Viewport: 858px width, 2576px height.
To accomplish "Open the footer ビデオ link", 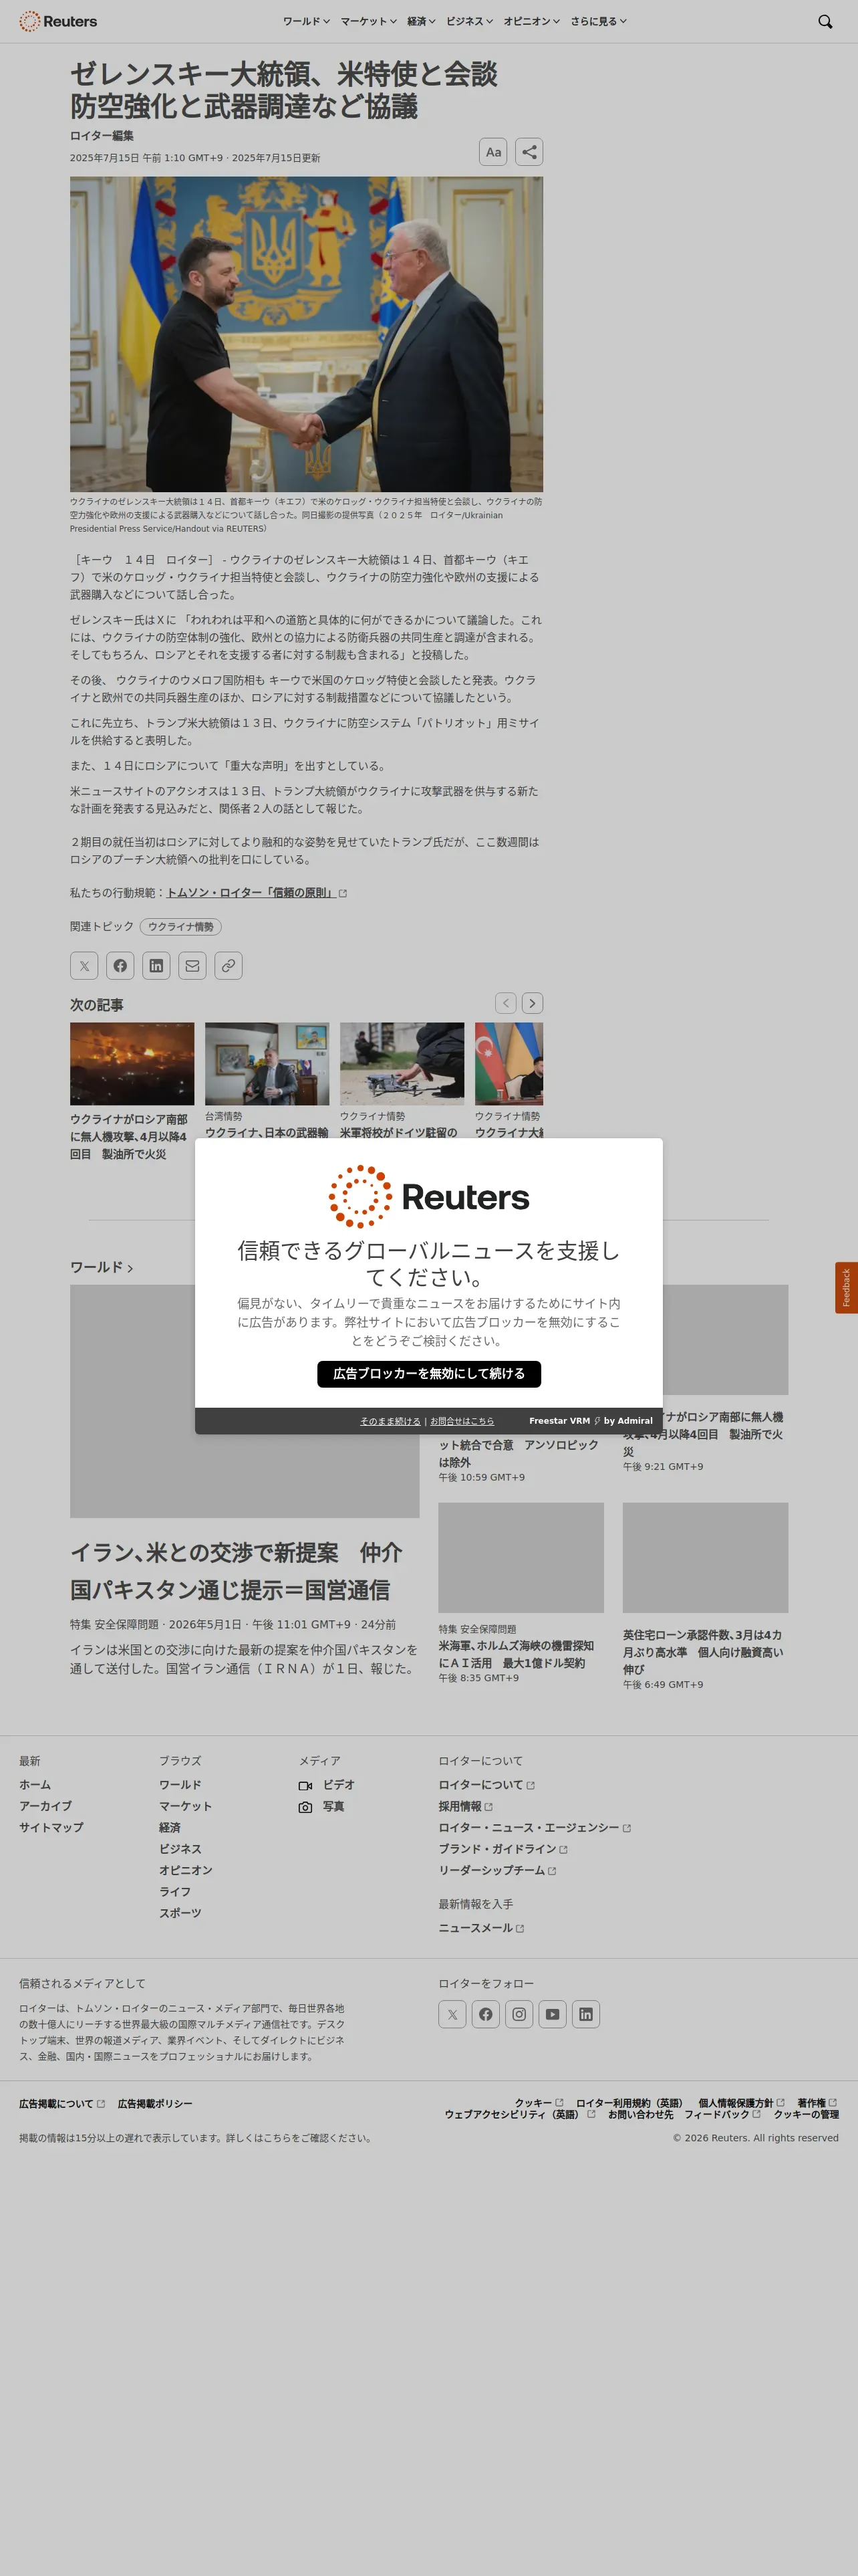I will (x=327, y=1785).
